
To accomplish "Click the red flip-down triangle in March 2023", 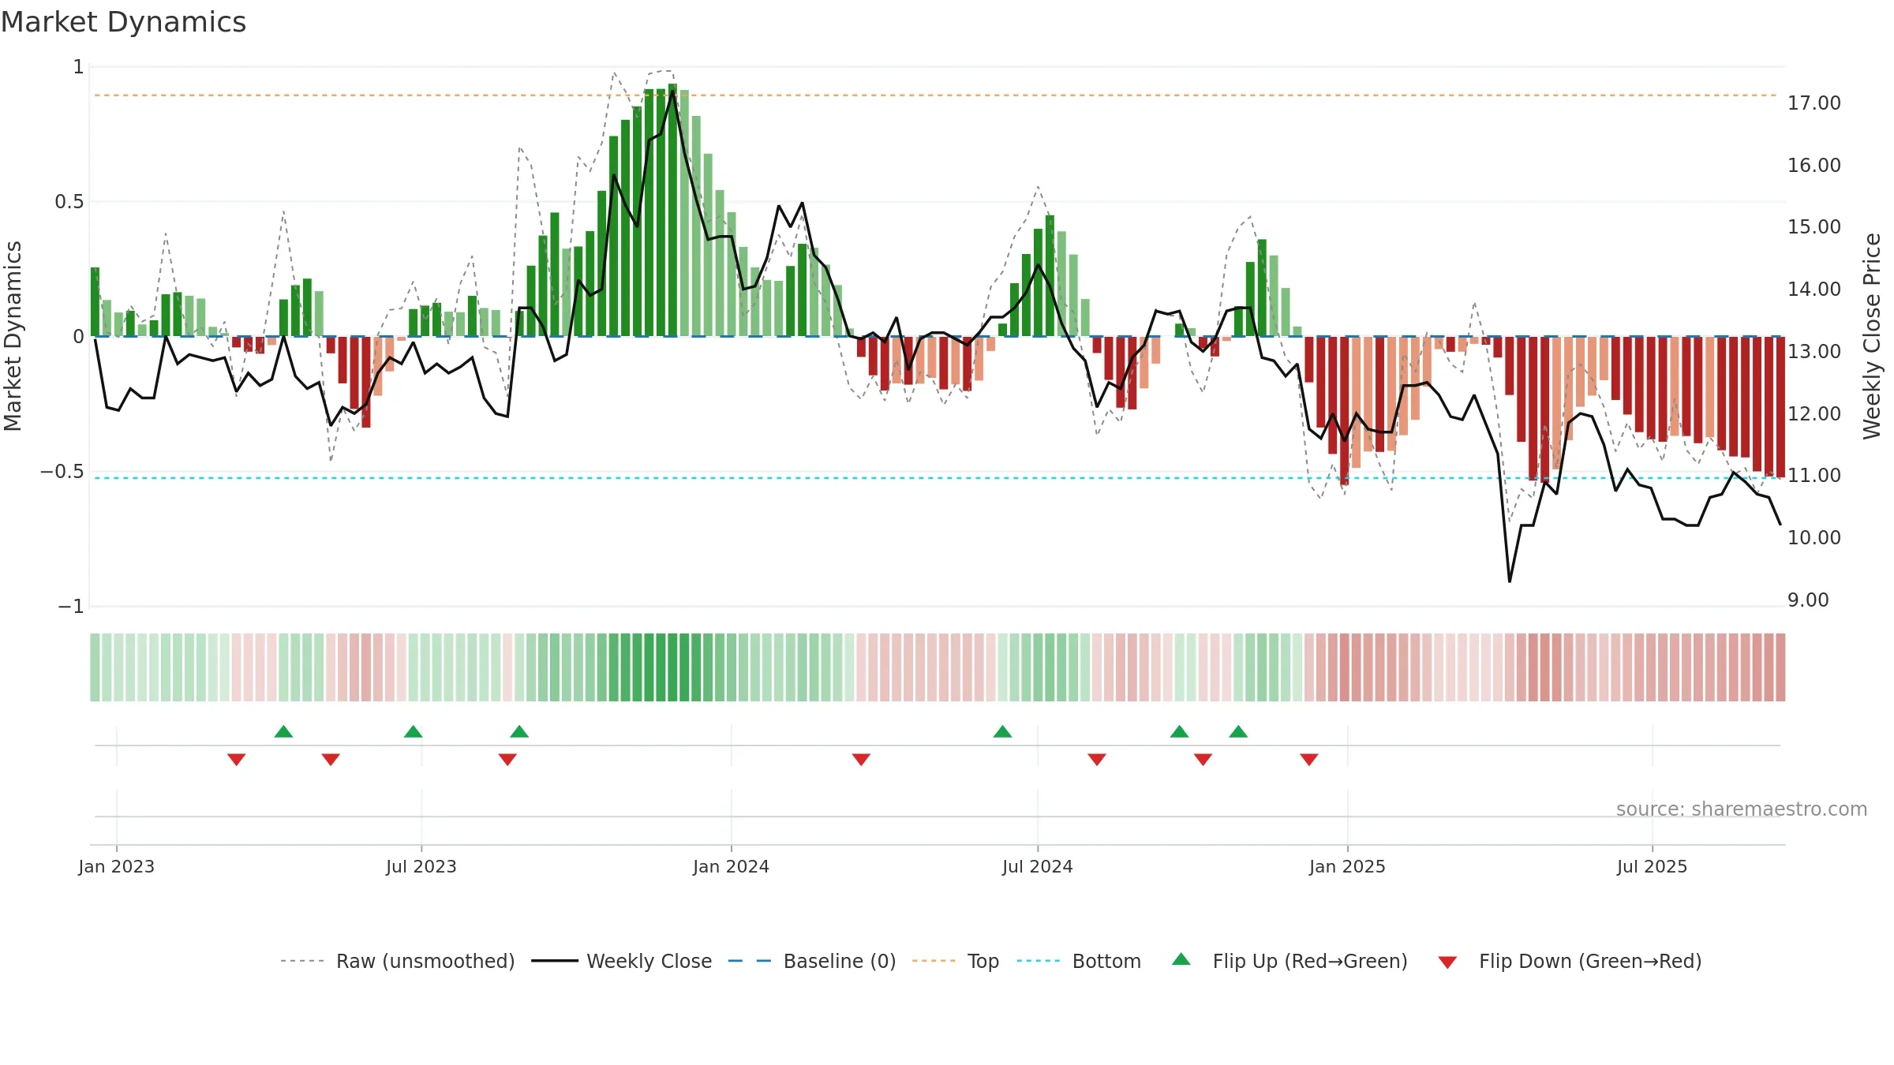I will coord(236,759).
